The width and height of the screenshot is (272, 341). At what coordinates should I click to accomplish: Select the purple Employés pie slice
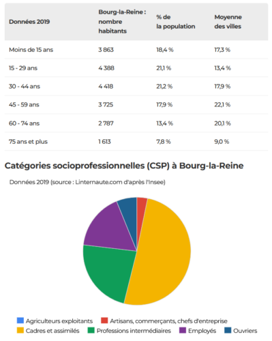pyautogui.click(x=111, y=230)
